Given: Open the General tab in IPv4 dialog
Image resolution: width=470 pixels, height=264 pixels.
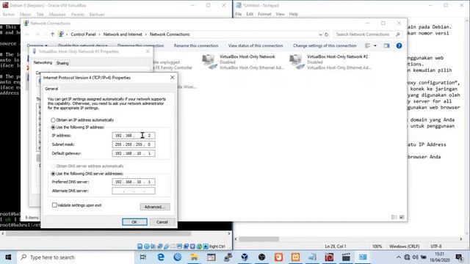Looking at the screenshot, I should pos(51,89).
